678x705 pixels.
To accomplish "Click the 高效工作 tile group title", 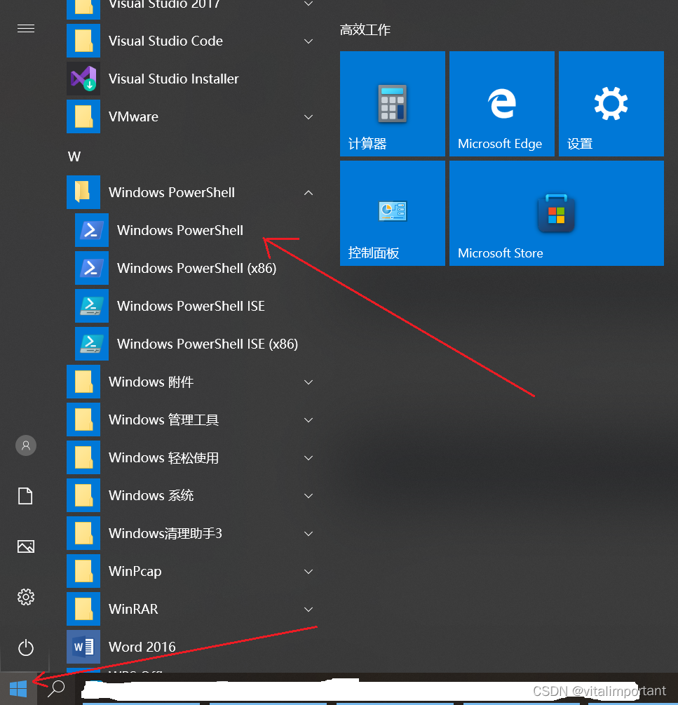I will (365, 29).
